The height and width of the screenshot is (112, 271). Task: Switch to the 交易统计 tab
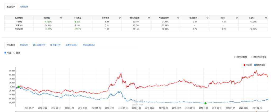[24, 6]
